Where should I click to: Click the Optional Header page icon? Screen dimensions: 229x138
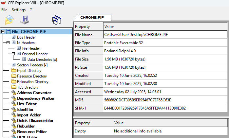(x=19, y=54)
